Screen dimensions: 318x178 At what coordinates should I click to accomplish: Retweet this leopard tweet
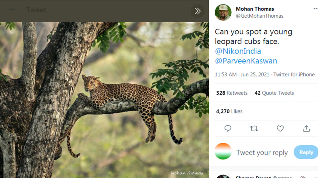click(254, 129)
